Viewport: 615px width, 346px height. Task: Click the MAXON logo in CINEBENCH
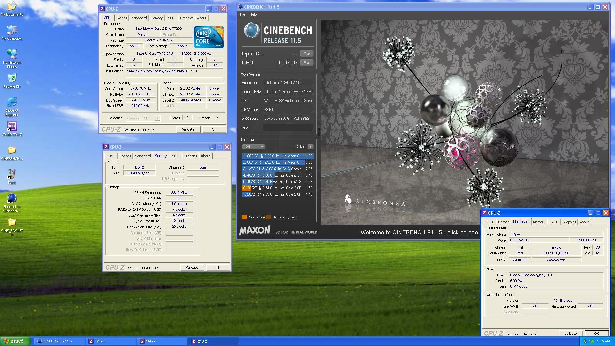[x=255, y=231]
